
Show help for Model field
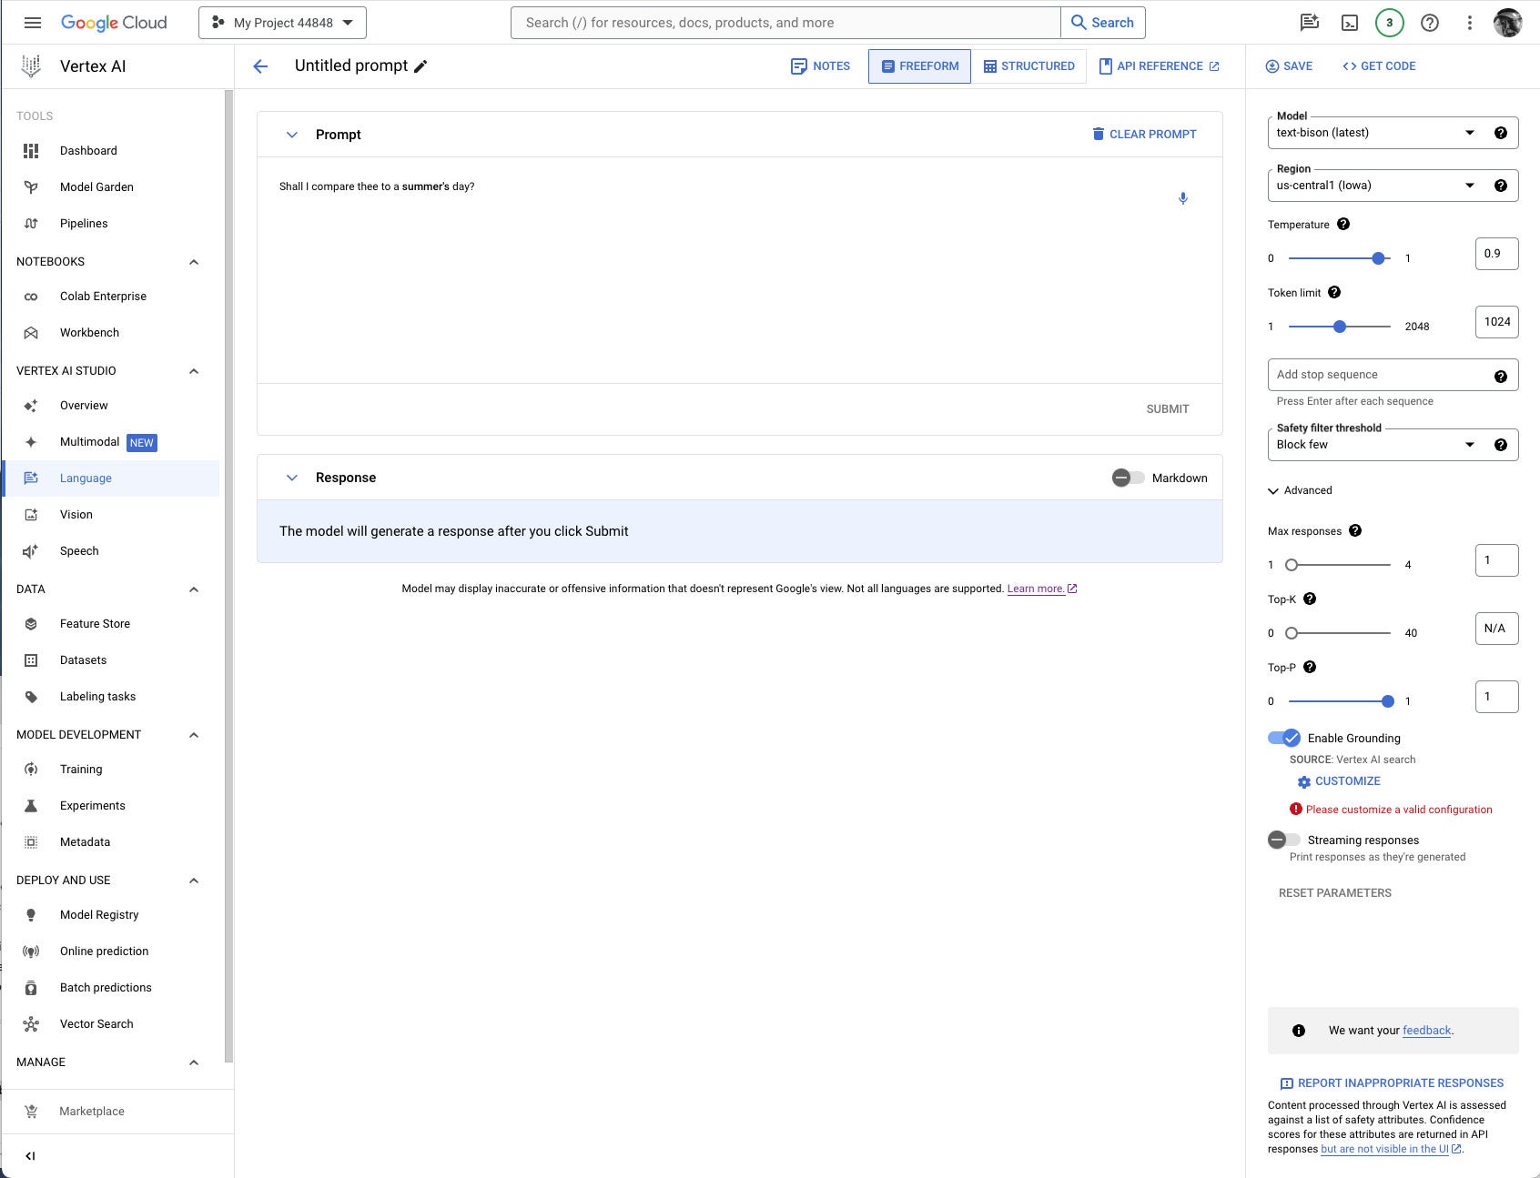click(x=1501, y=133)
